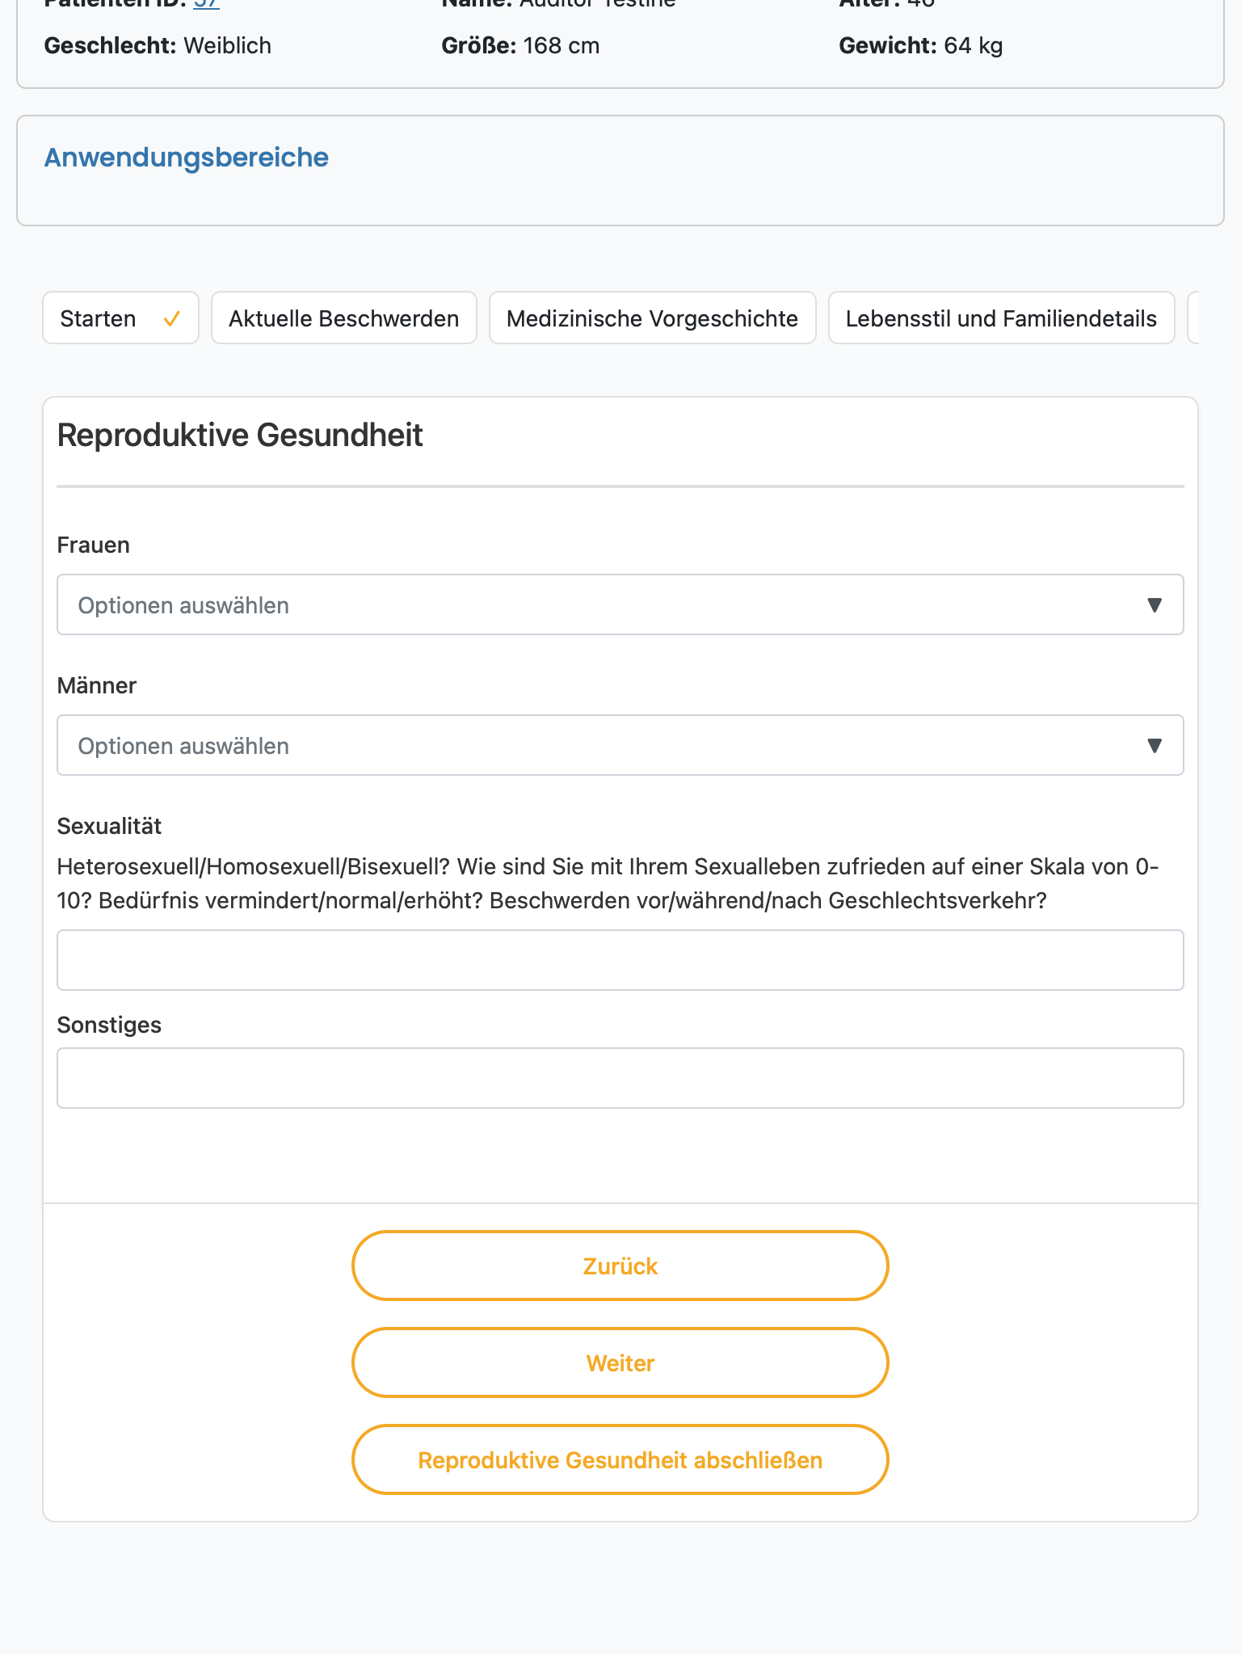1241x1655 pixels.
Task: Click the Anwendungsbereiche section heading
Action: click(x=186, y=158)
